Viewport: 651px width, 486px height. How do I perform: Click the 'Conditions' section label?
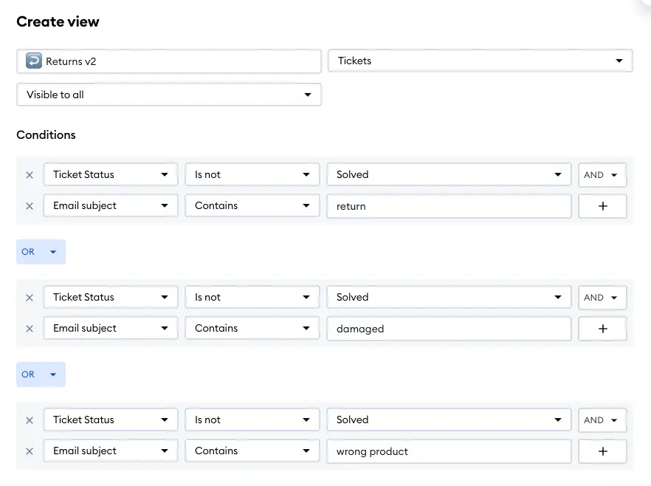click(46, 135)
